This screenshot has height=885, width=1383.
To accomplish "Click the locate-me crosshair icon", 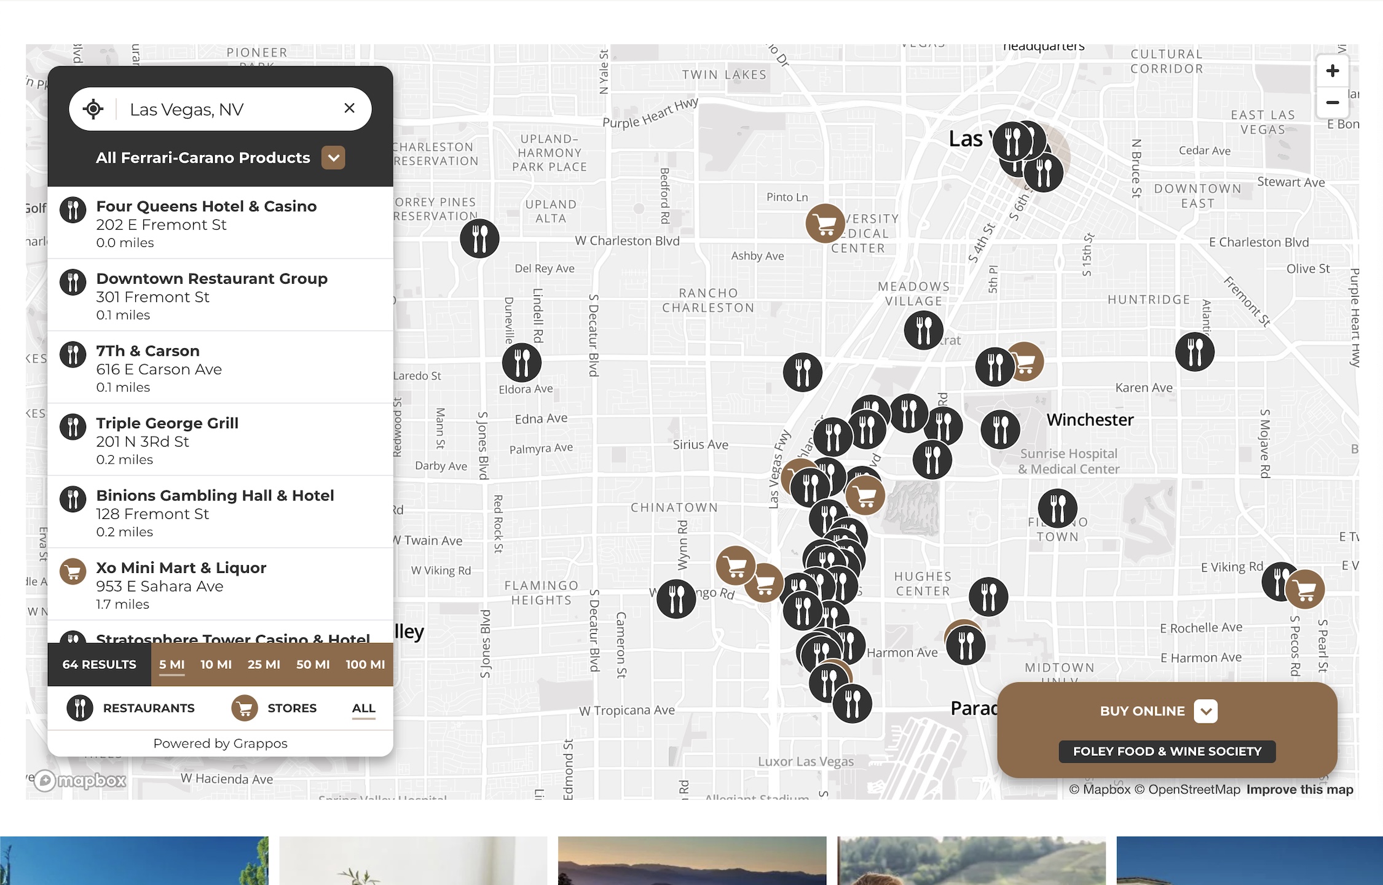I will pos(93,109).
